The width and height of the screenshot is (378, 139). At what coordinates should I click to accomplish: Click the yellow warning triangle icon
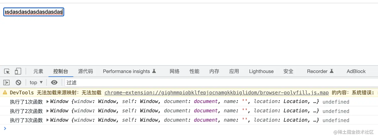click(x=5, y=93)
